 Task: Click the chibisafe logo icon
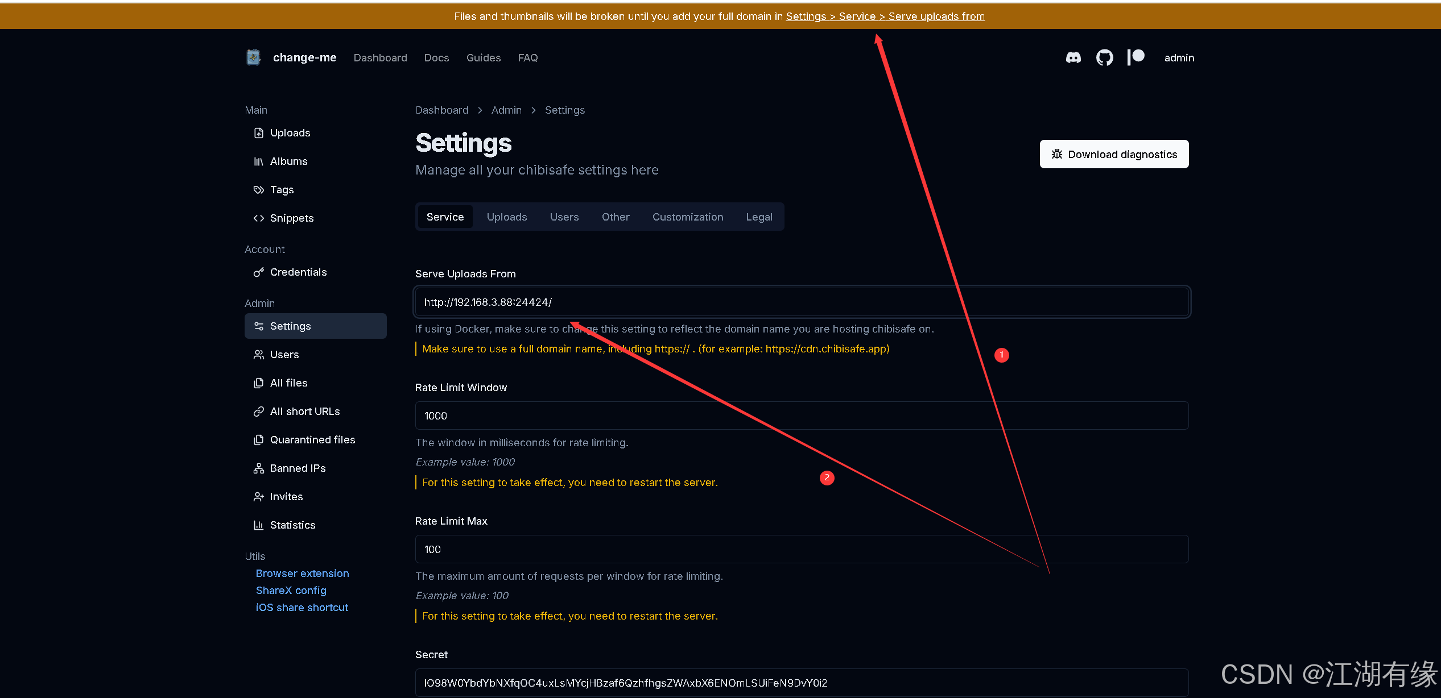pyautogui.click(x=253, y=57)
